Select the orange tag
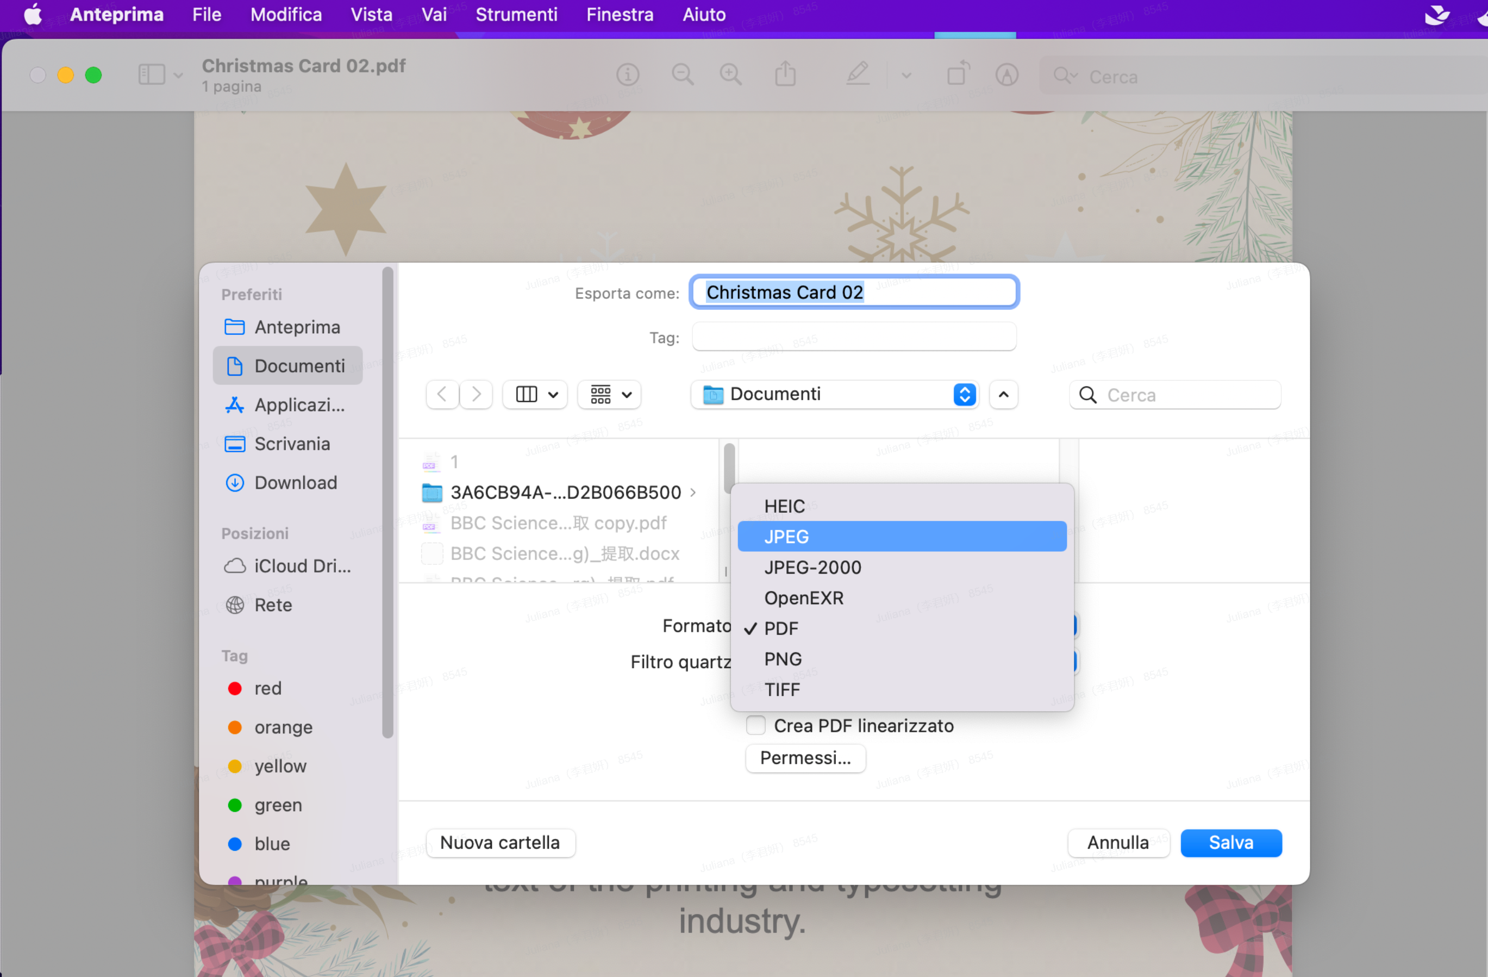 pos(270,727)
